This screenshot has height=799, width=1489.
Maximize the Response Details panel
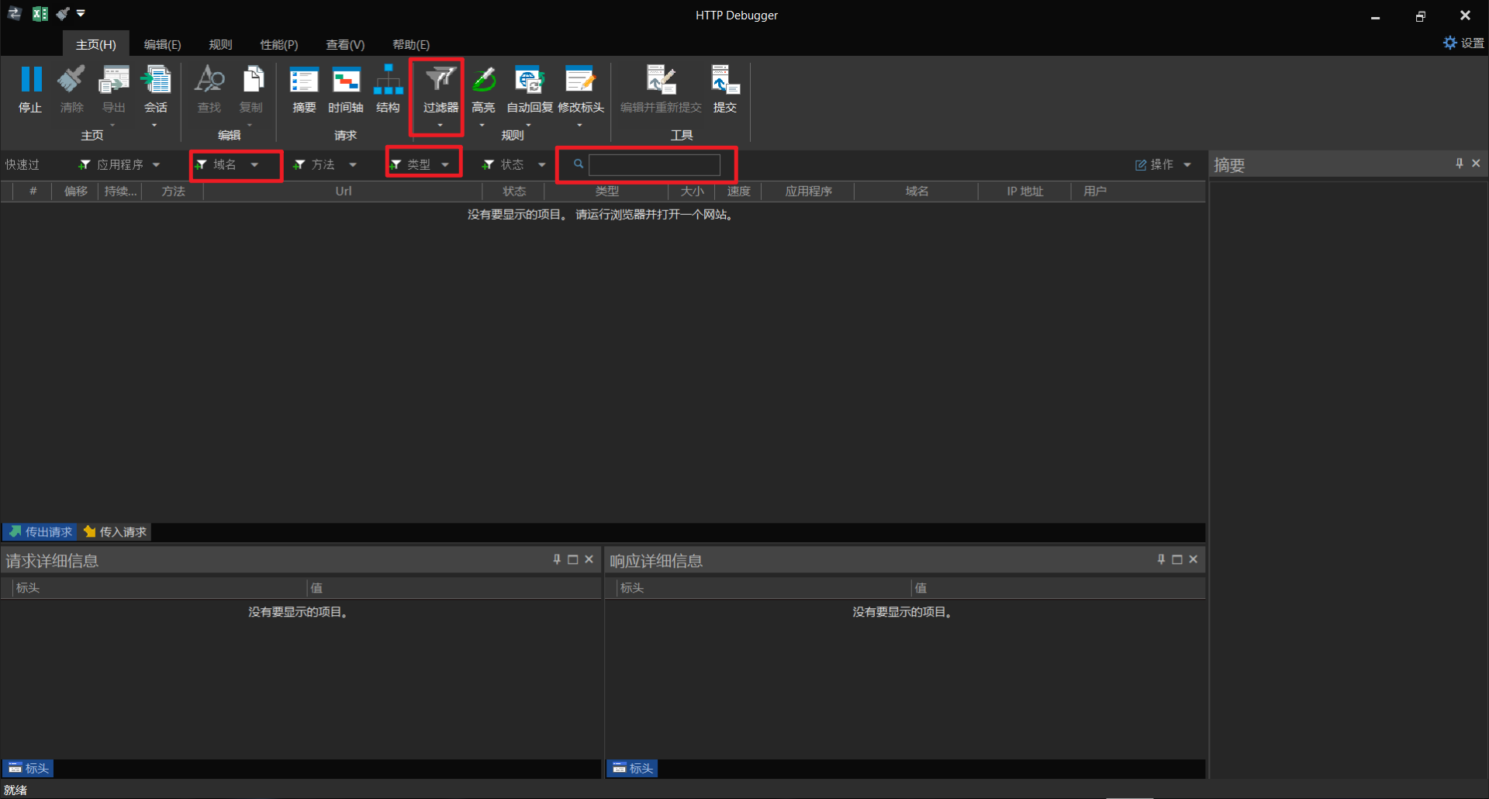coord(1176,559)
